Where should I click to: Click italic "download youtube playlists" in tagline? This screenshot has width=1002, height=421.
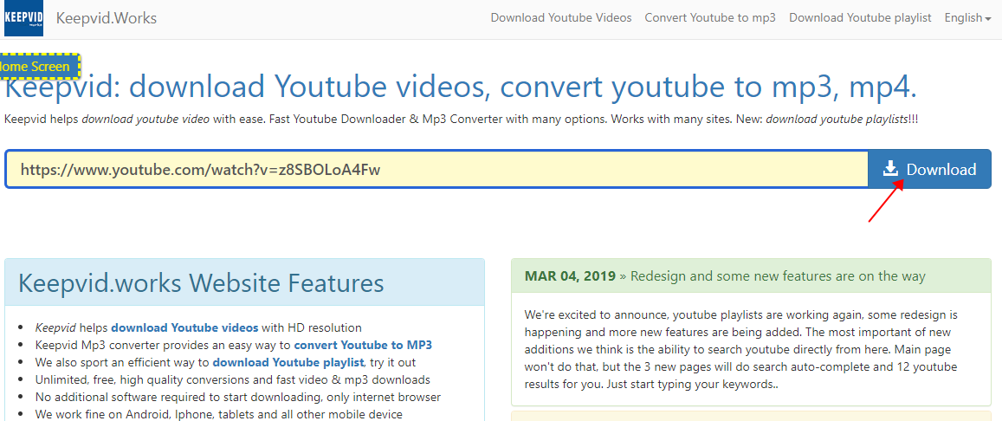pyautogui.click(x=836, y=119)
